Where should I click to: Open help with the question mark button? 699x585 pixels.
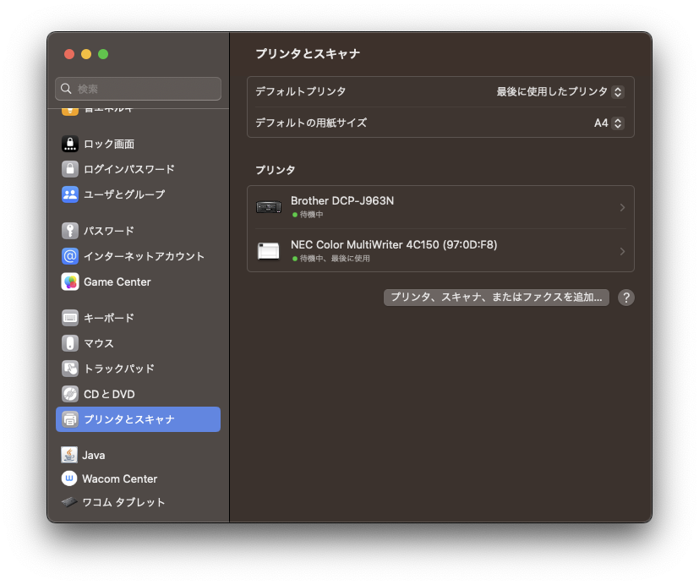point(626,298)
